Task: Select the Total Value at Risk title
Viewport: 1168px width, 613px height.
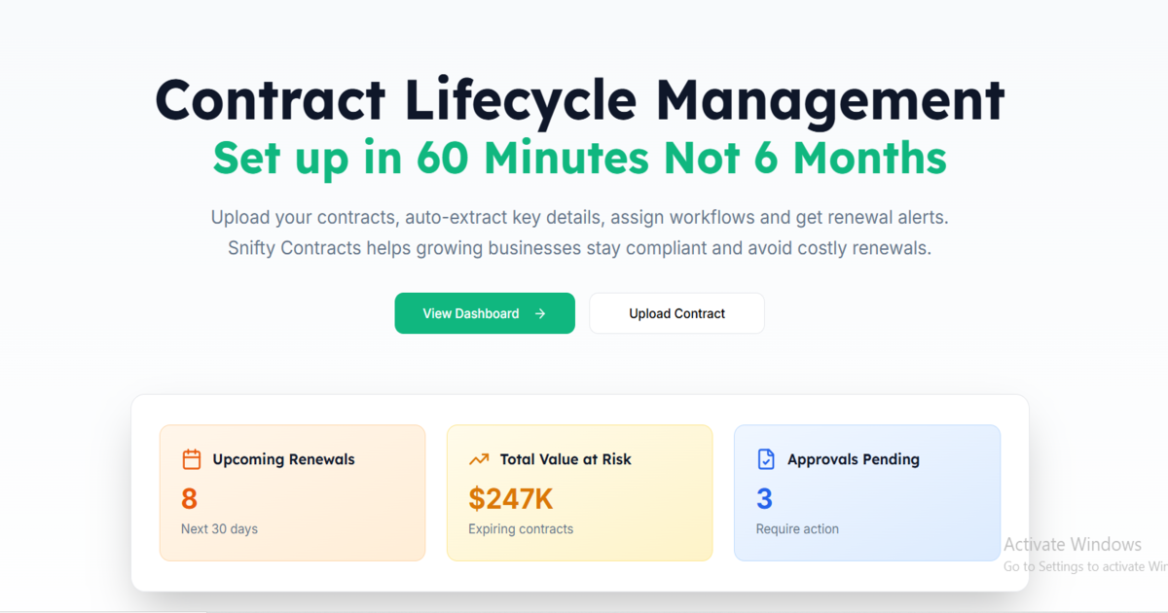Action: 566,459
